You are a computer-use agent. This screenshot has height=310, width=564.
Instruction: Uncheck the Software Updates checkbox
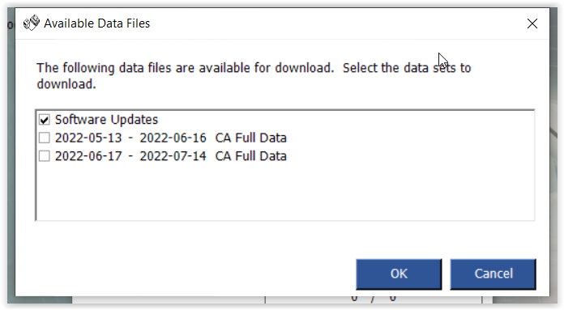point(45,120)
